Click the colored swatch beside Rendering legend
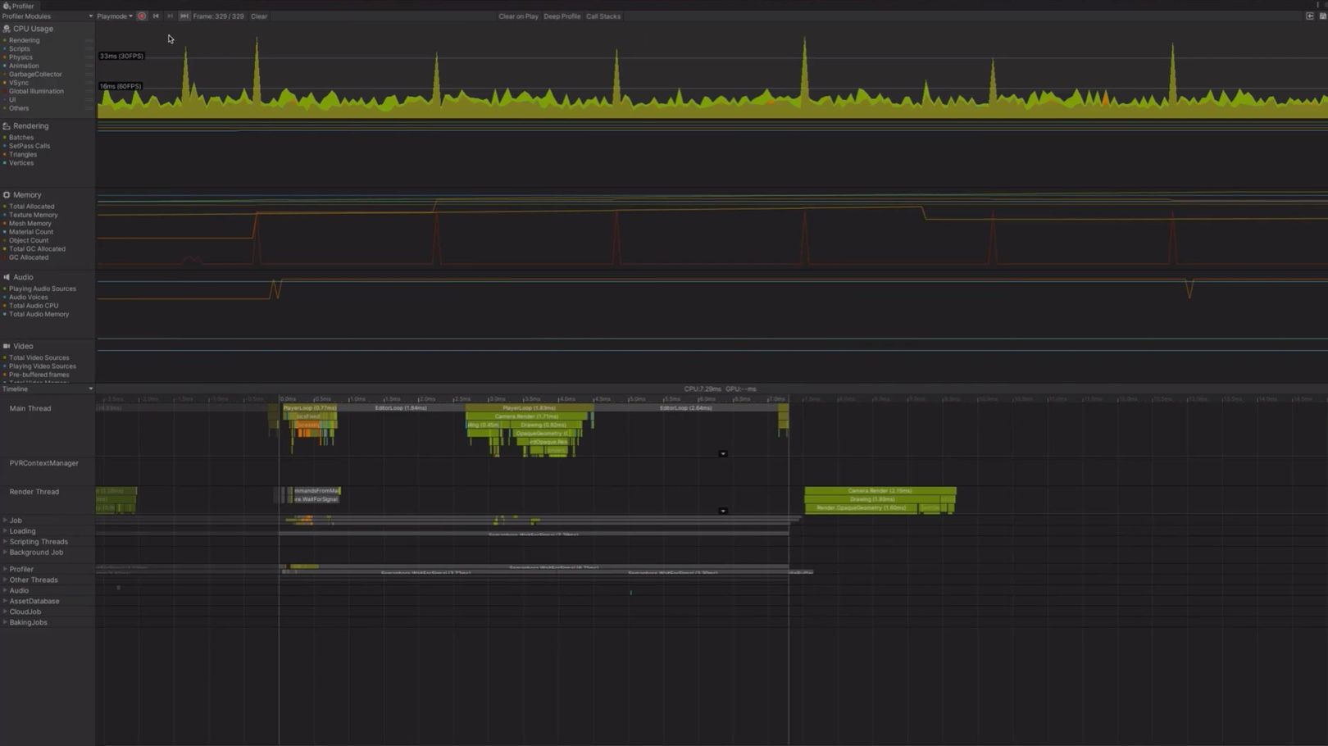This screenshot has height=746, width=1328. [6, 39]
